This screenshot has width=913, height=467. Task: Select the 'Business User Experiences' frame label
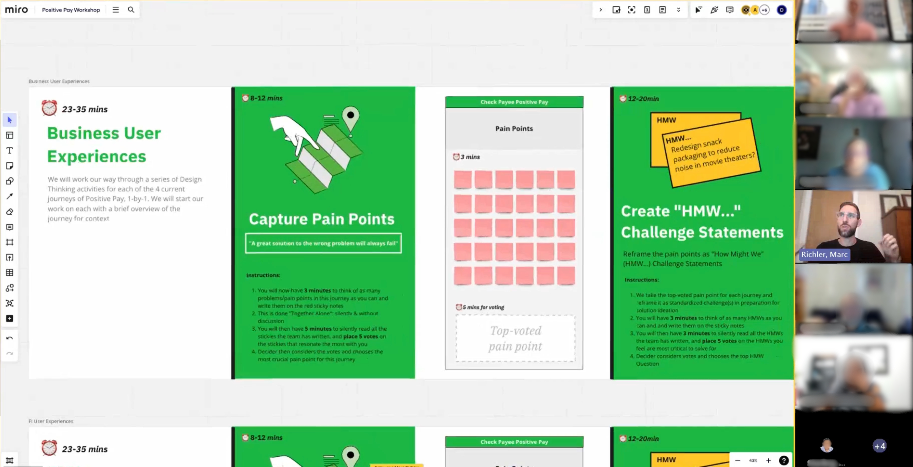pyautogui.click(x=59, y=81)
